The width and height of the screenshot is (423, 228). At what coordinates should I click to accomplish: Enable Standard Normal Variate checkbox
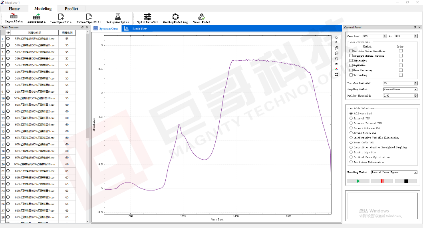[351, 56]
